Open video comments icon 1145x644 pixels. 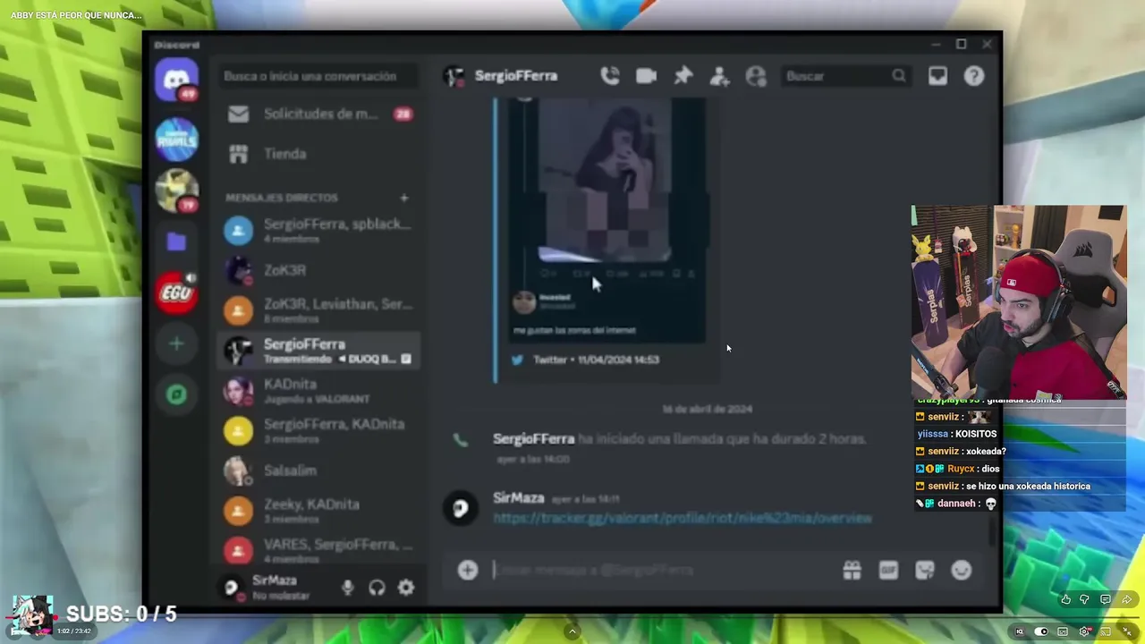(x=1106, y=600)
